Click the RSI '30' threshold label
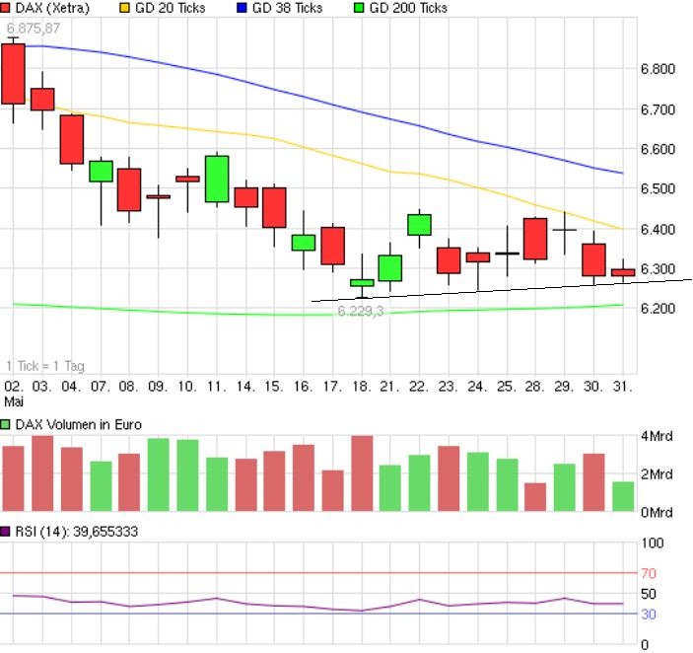This screenshot has width=693, height=653. 649,615
